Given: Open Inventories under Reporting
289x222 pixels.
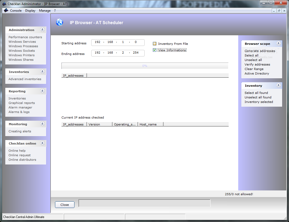Looking at the screenshot, I should tap(17, 98).
